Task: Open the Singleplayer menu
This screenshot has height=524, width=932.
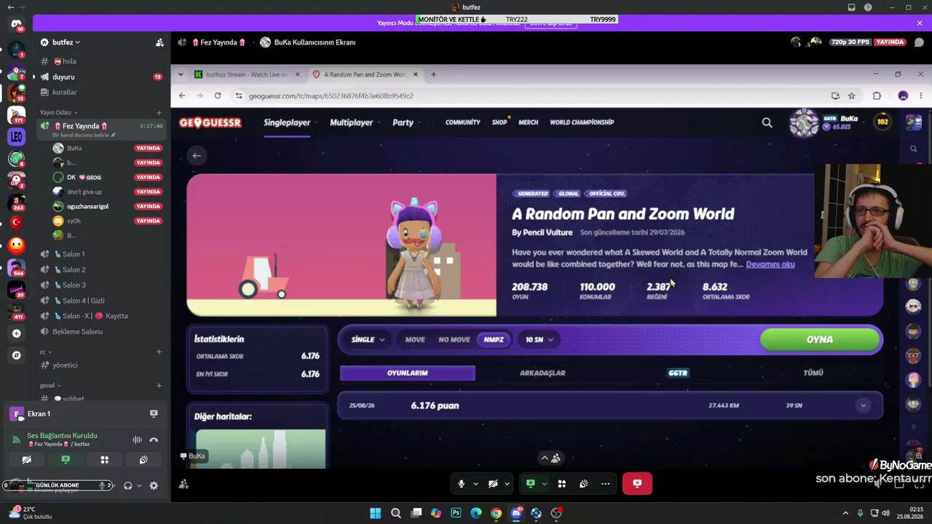Action: coord(287,122)
